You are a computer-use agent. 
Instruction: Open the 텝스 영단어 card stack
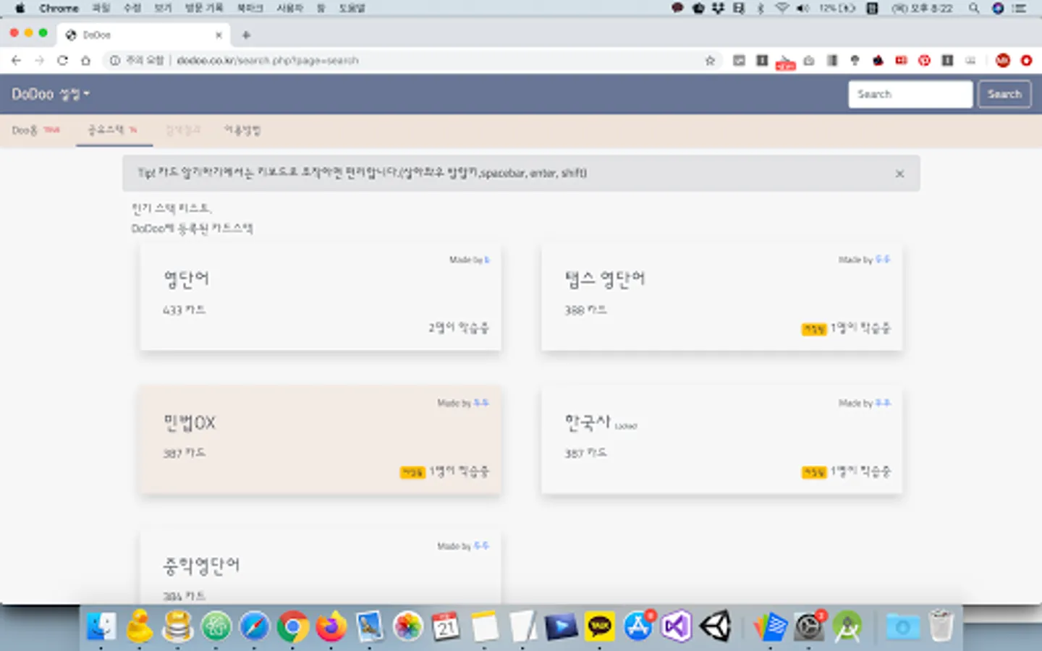coord(721,298)
